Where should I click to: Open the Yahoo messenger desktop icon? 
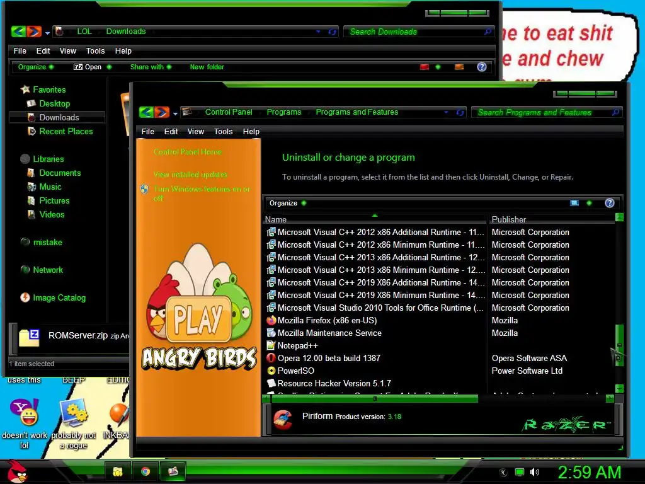pos(25,413)
